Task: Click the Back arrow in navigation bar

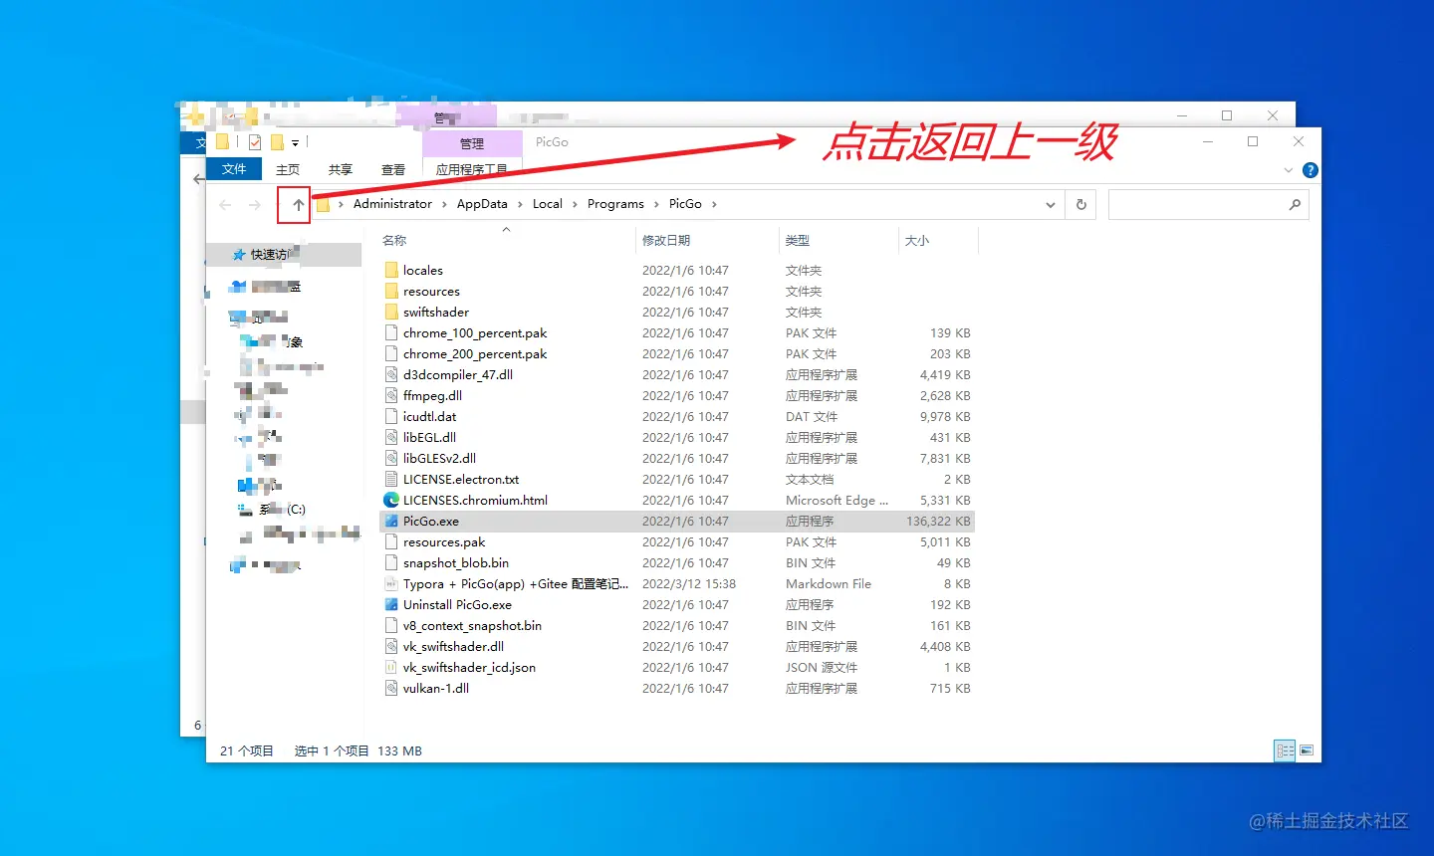Action: click(225, 205)
